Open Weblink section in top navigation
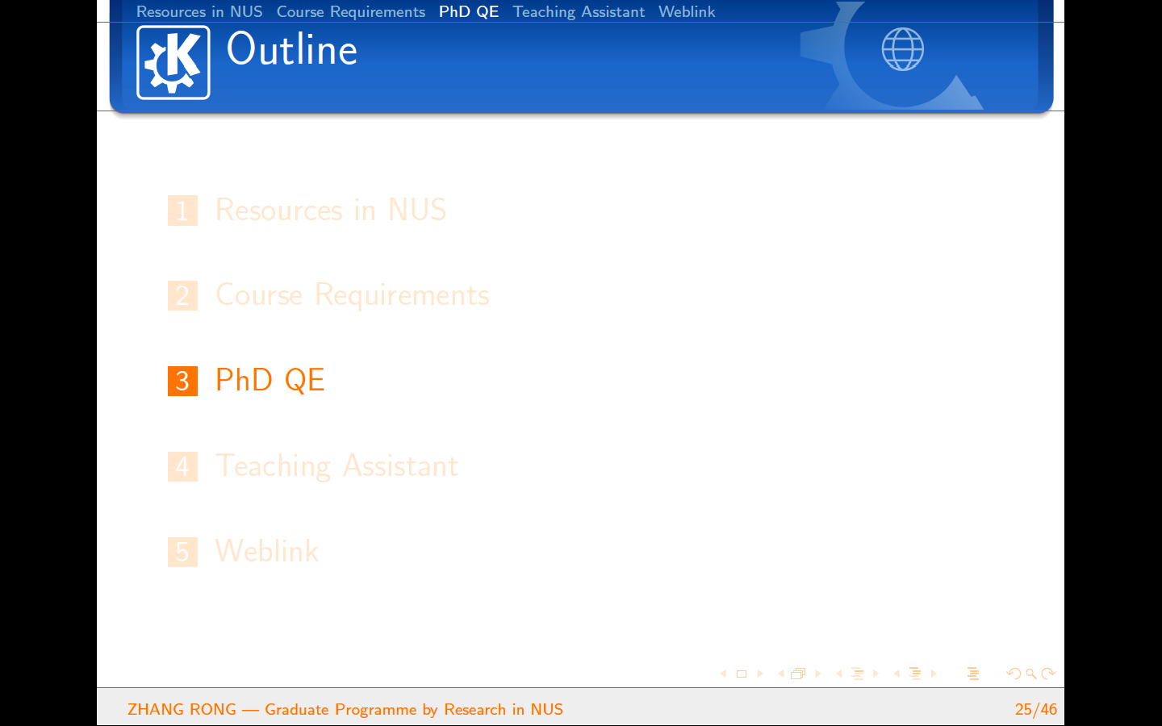The width and height of the screenshot is (1162, 726). tap(687, 11)
